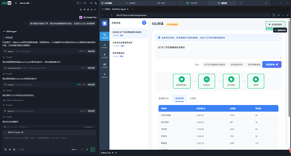Start new conversation with blue plus

click(x=144, y=23)
